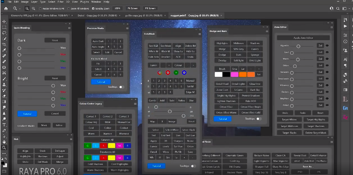Viewport: 353px width, 175px height.
Task: Open the Quick Blending panel menu
Action: tap(69, 27)
